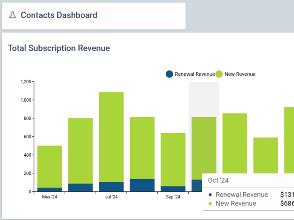Select the green New Revenue bar for May '24

[x=49, y=166]
